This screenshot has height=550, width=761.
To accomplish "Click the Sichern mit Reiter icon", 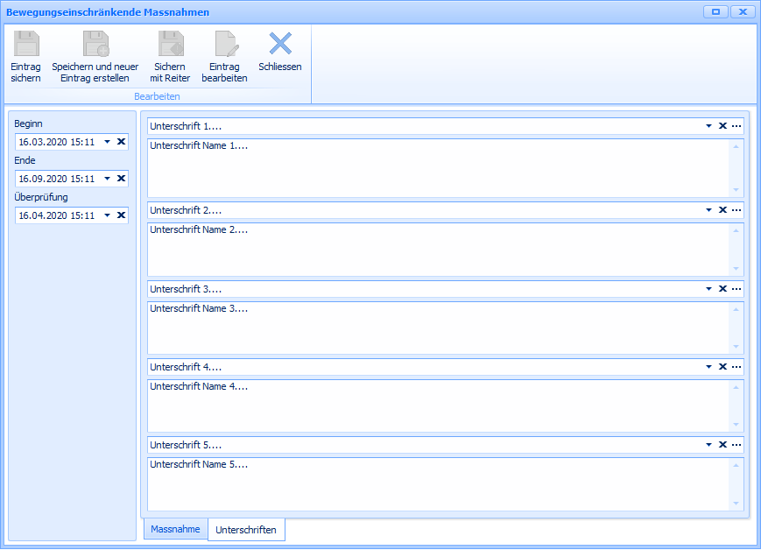I will [170, 45].
